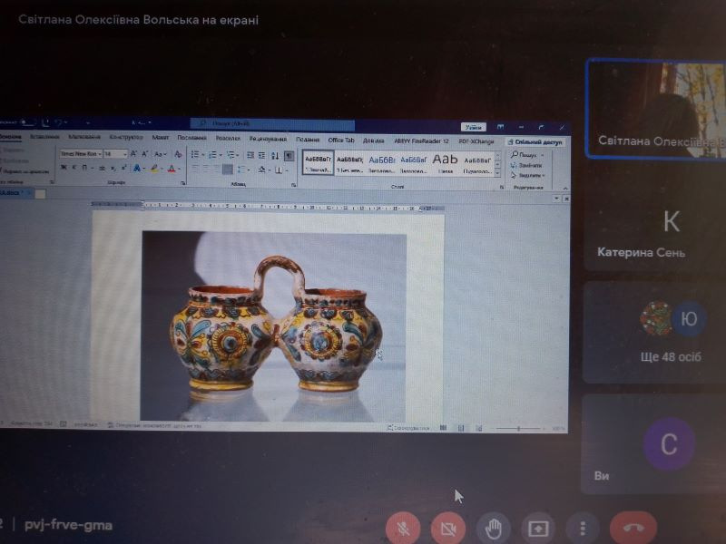Turn on the camera in Meet

(x=447, y=528)
